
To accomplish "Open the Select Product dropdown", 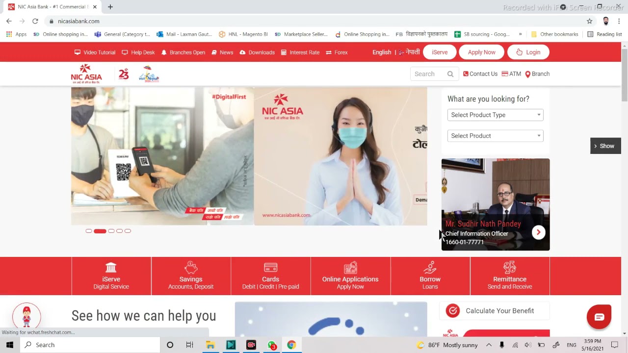I will point(496,136).
